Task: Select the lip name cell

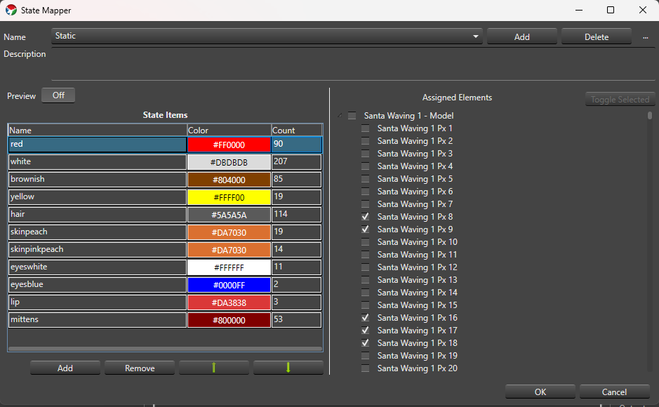Action: 97,303
